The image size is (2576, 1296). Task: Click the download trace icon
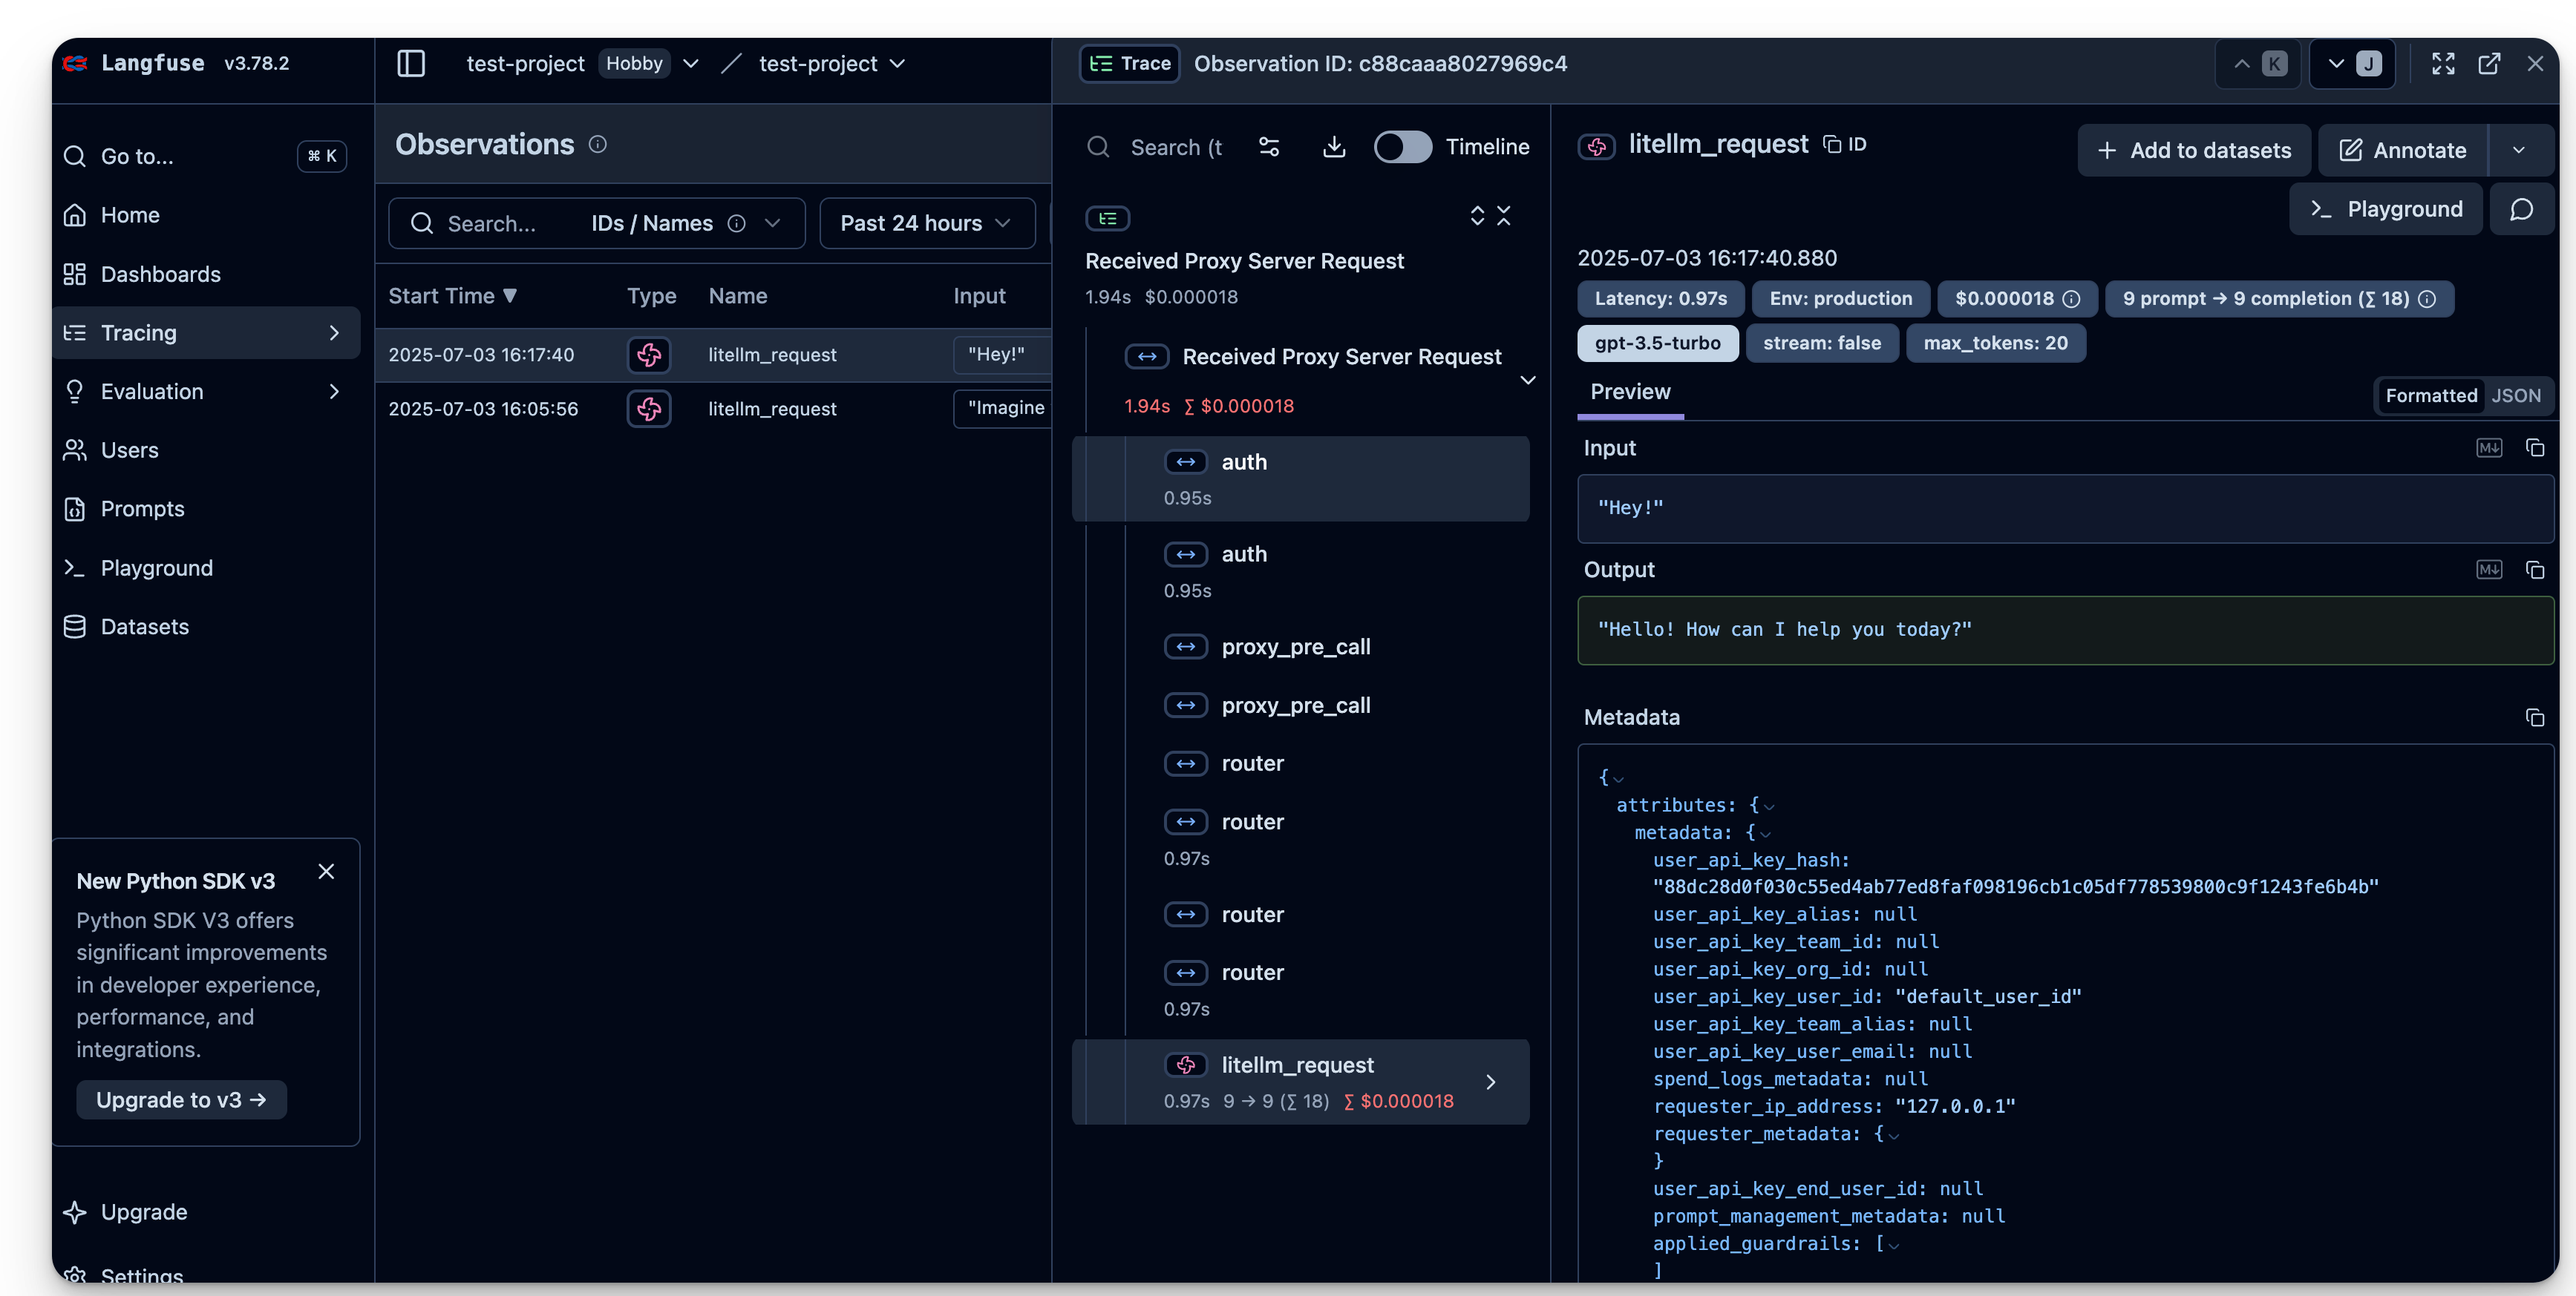pos(1333,147)
